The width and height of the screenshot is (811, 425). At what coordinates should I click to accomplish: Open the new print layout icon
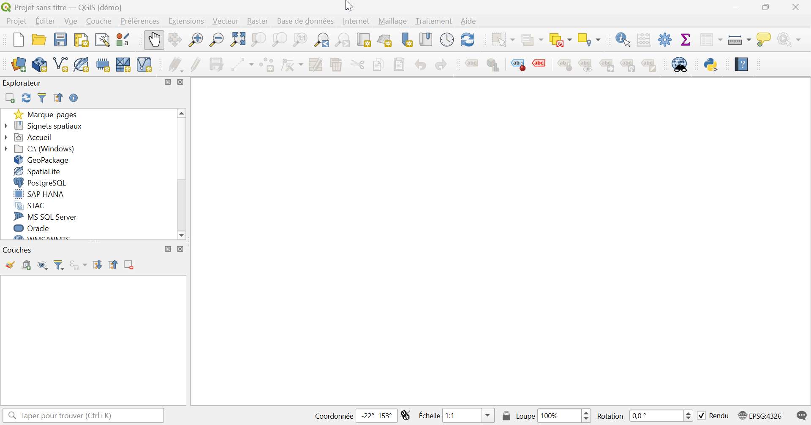coord(82,40)
